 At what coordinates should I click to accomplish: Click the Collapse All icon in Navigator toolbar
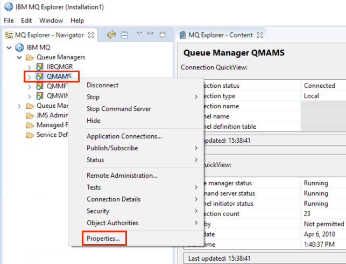[x=124, y=34]
